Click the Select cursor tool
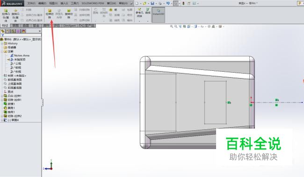The width and height of the screenshot is (304, 177). (x=176, y=3)
